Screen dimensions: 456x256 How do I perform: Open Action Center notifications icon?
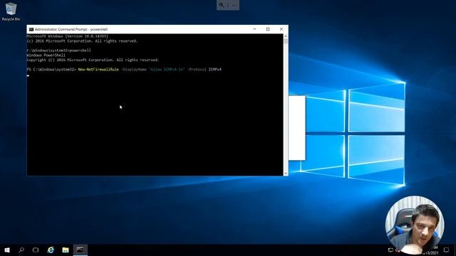point(446,250)
